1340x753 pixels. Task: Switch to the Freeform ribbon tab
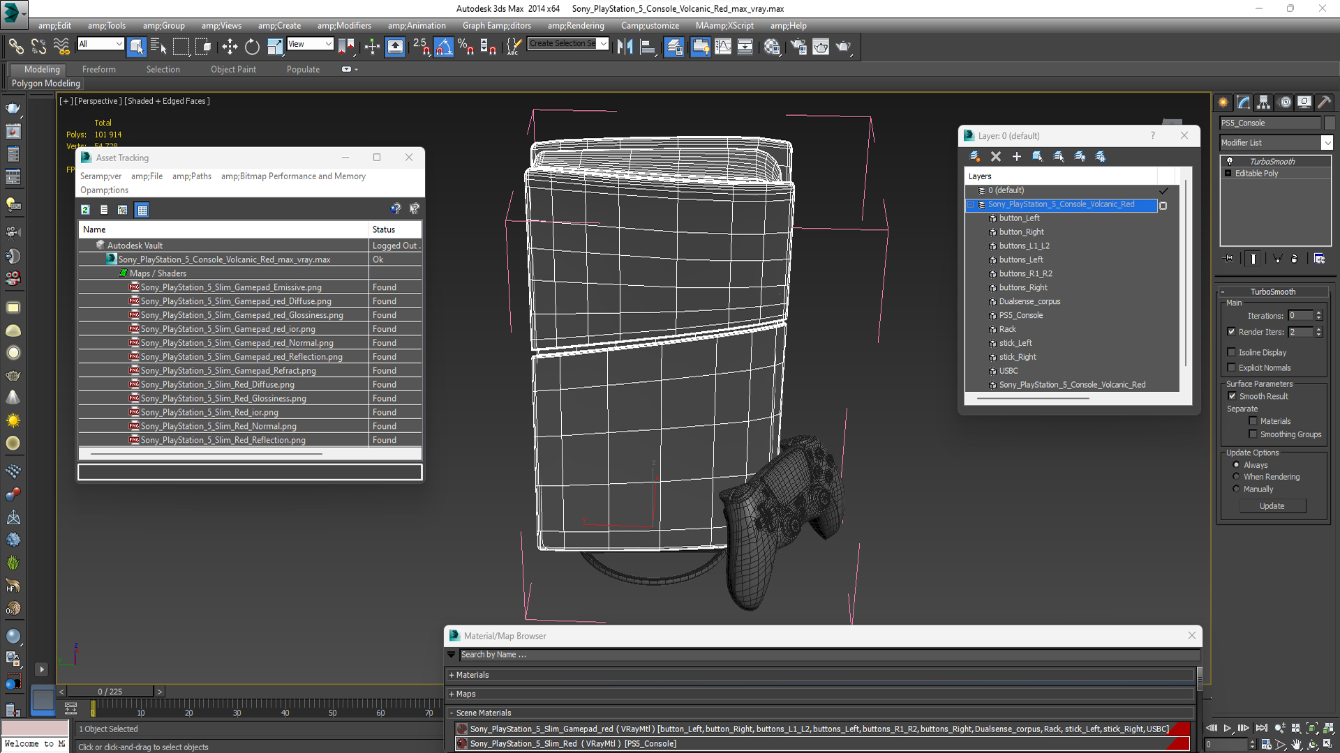pyautogui.click(x=99, y=69)
